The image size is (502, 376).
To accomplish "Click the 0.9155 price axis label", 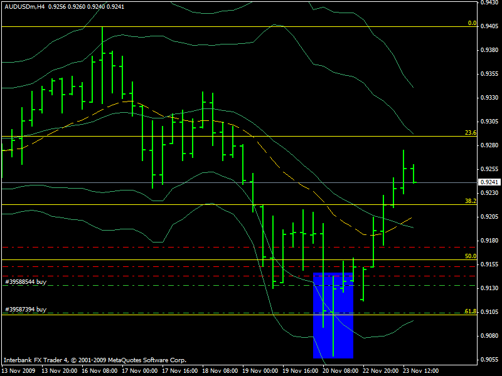I will [489, 264].
